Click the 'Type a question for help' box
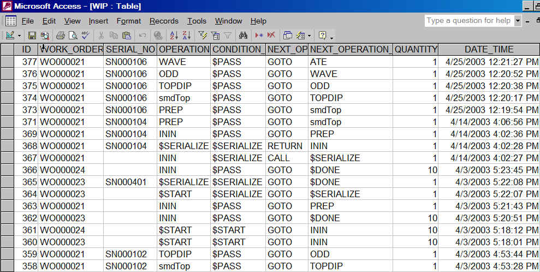The image size is (540, 272). click(x=469, y=21)
